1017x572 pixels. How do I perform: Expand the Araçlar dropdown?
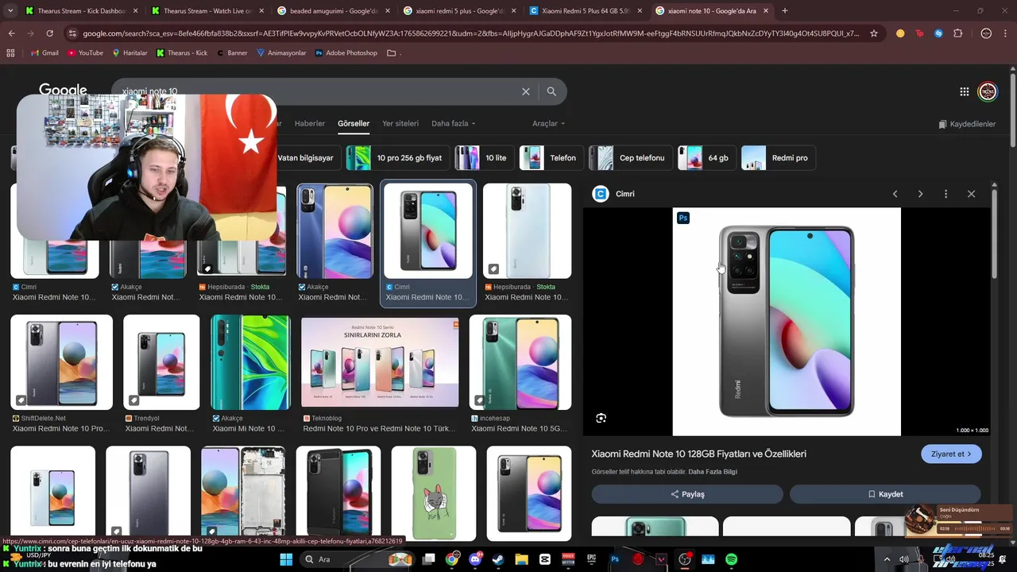coord(548,123)
